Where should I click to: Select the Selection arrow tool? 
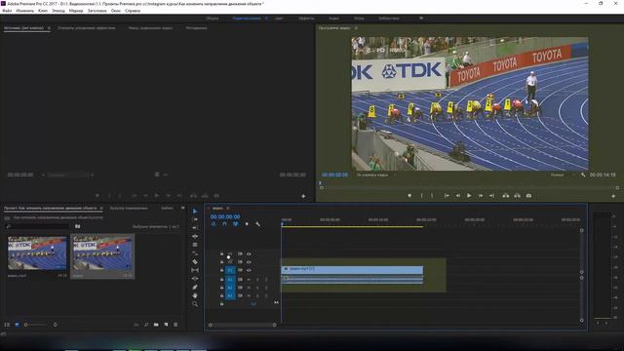pos(195,212)
